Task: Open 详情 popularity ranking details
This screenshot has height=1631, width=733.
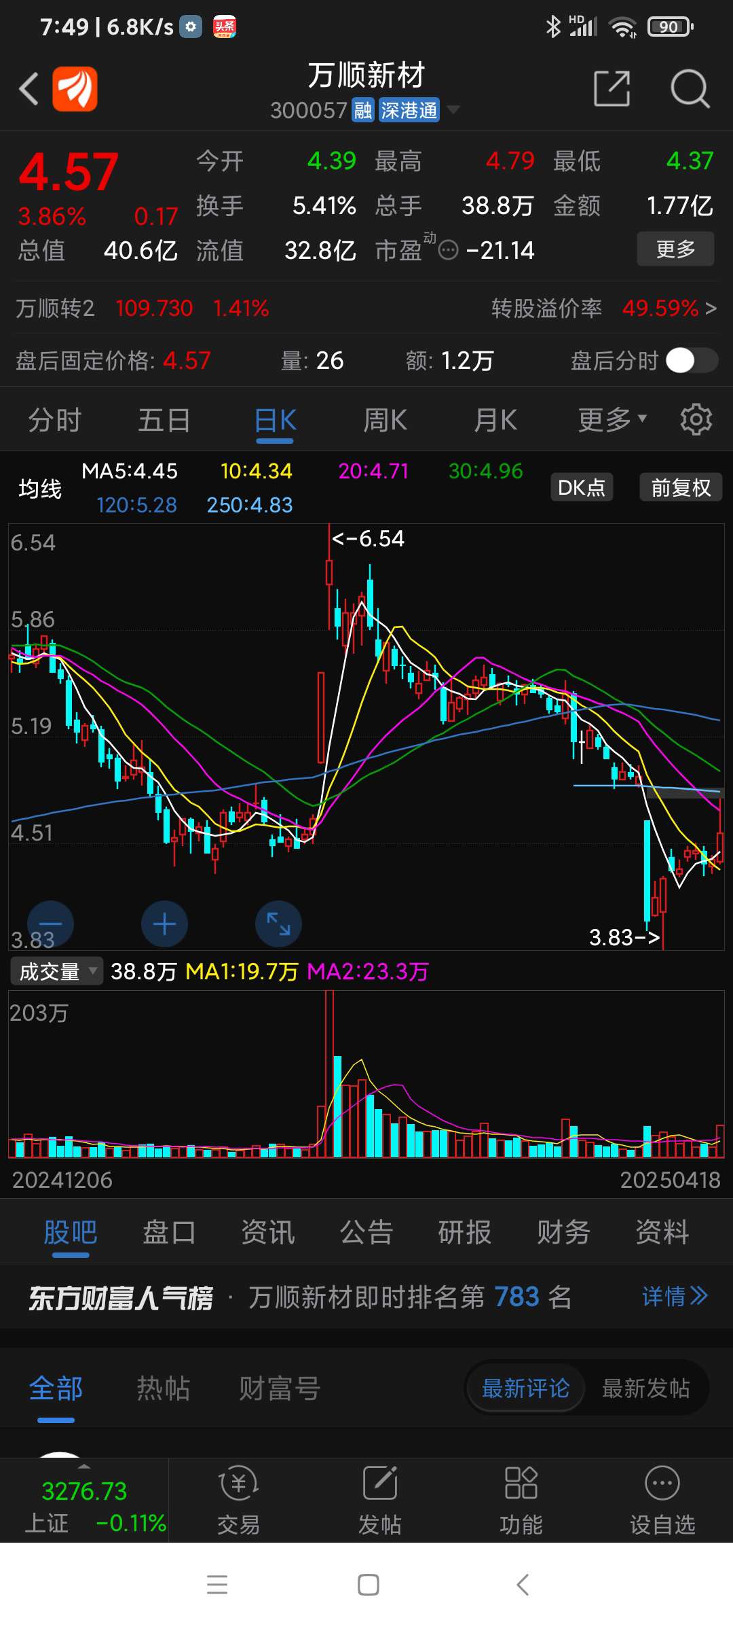Action: click(675, 1297)
